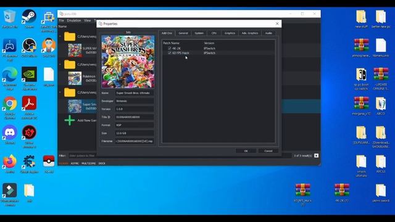395x222 pixels.
Task: Open the 4K-2K (1) WinRAR archive on desktop
Action: coord(341,193)
